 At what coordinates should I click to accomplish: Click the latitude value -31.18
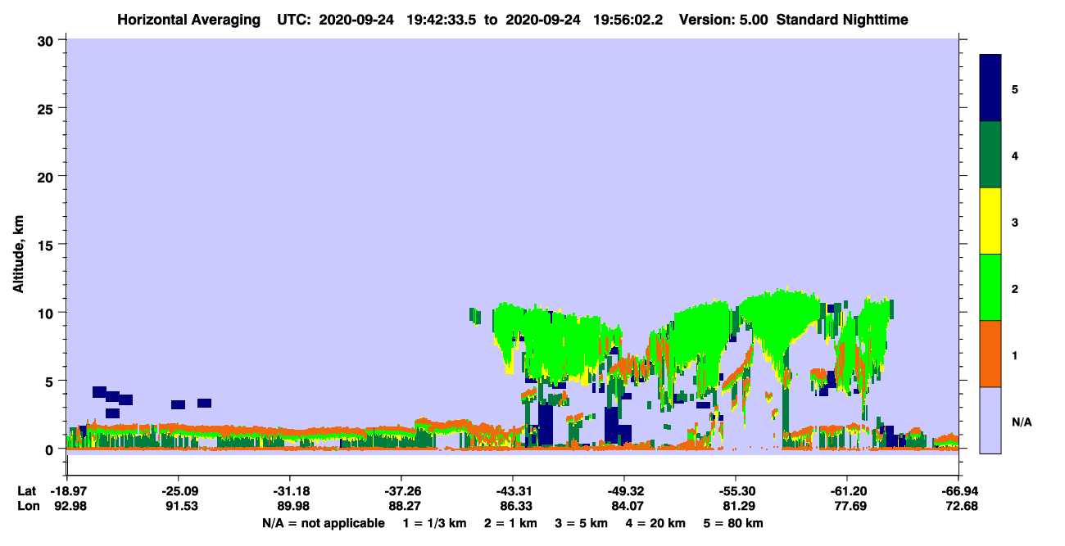tap(289, 491)
